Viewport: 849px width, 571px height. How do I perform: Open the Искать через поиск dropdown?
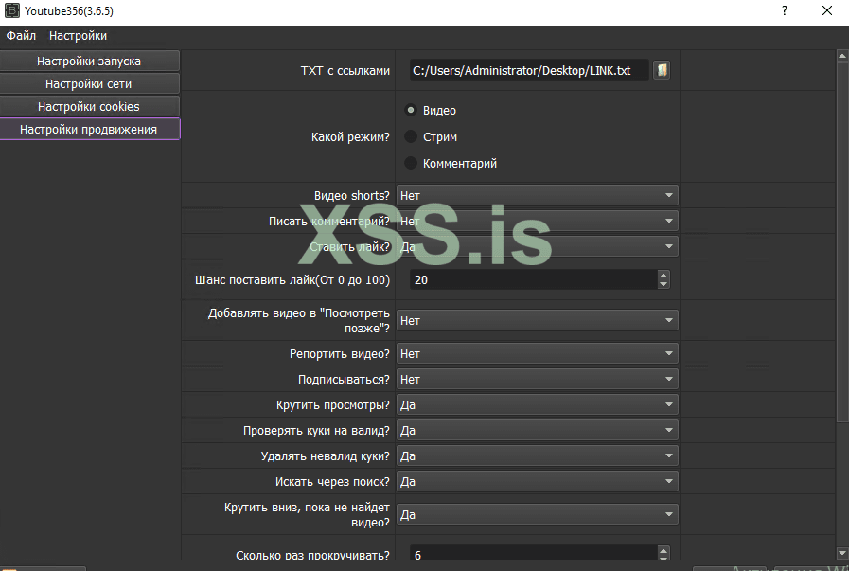(537, 481)
